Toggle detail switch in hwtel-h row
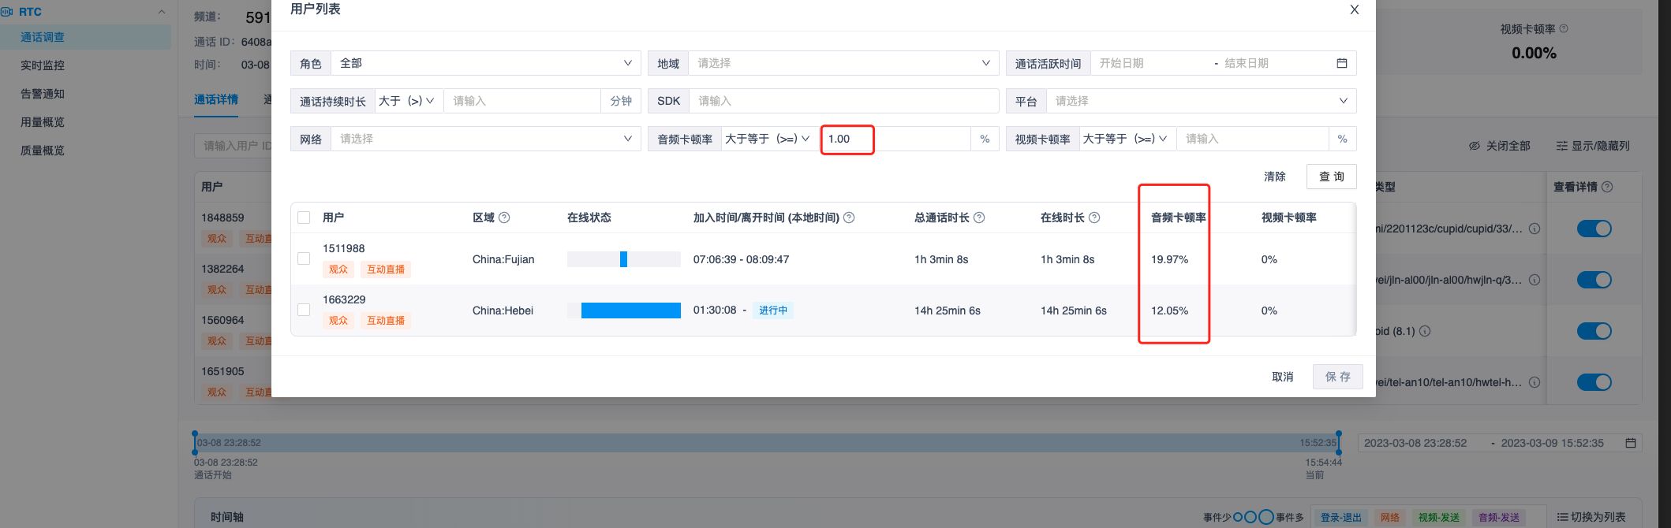1671x528 pixels. point(1594,382)
